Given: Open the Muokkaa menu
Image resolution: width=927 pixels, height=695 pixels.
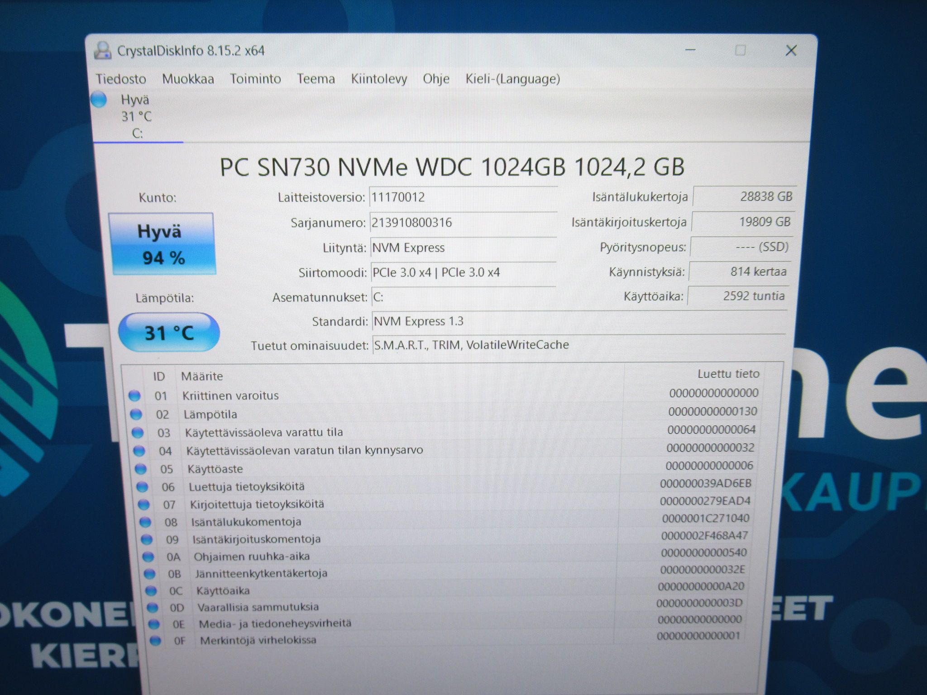Looking at the screenshot, I should [188, 79].
